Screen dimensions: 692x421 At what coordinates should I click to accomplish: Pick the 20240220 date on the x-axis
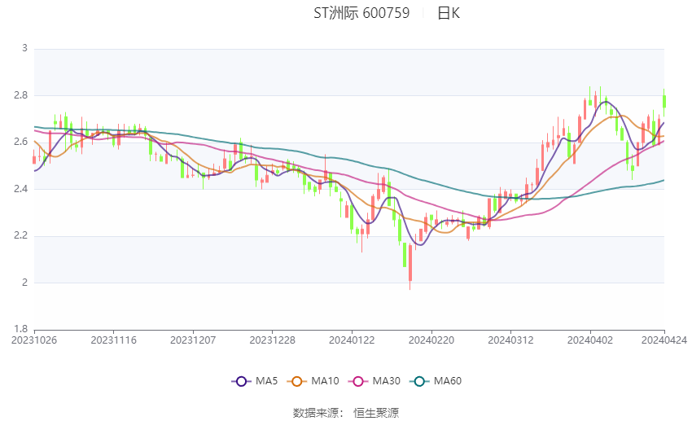pyautogui.click(x=431, y=340)
